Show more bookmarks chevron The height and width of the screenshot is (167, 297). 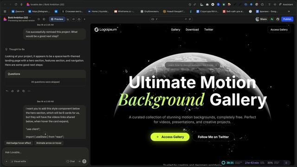[289, 11]
